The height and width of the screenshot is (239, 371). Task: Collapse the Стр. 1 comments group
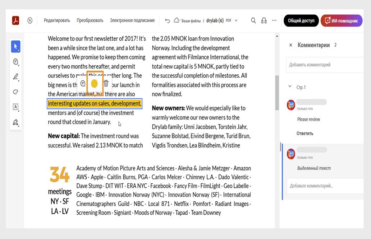(x=290, y=87)
